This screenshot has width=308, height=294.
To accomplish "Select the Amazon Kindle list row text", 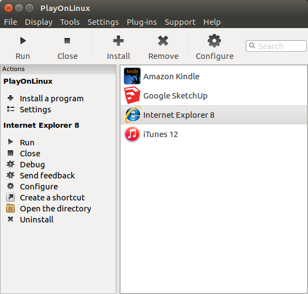I will [171, 77].
